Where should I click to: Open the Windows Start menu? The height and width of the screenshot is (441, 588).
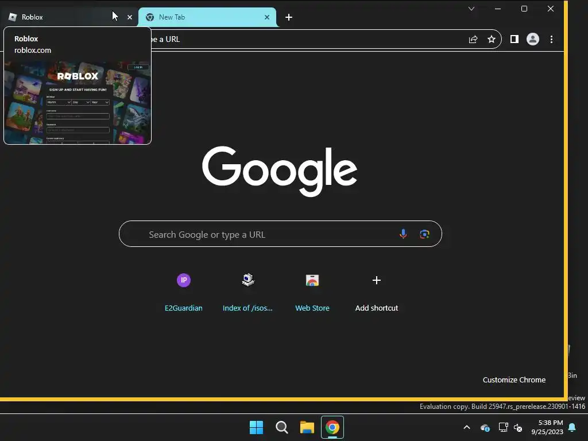click(x=257, y=427)
